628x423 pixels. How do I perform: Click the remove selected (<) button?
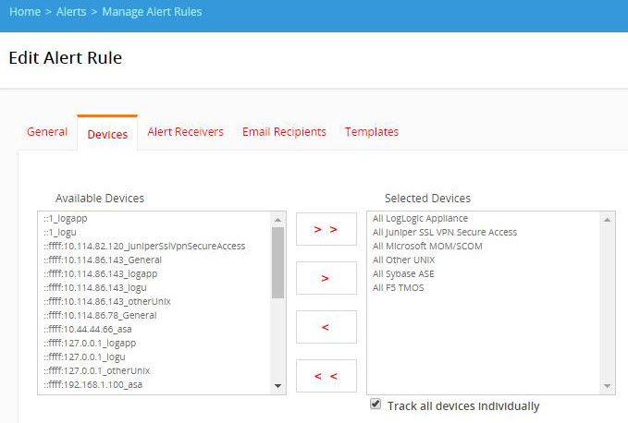point(326,327)
